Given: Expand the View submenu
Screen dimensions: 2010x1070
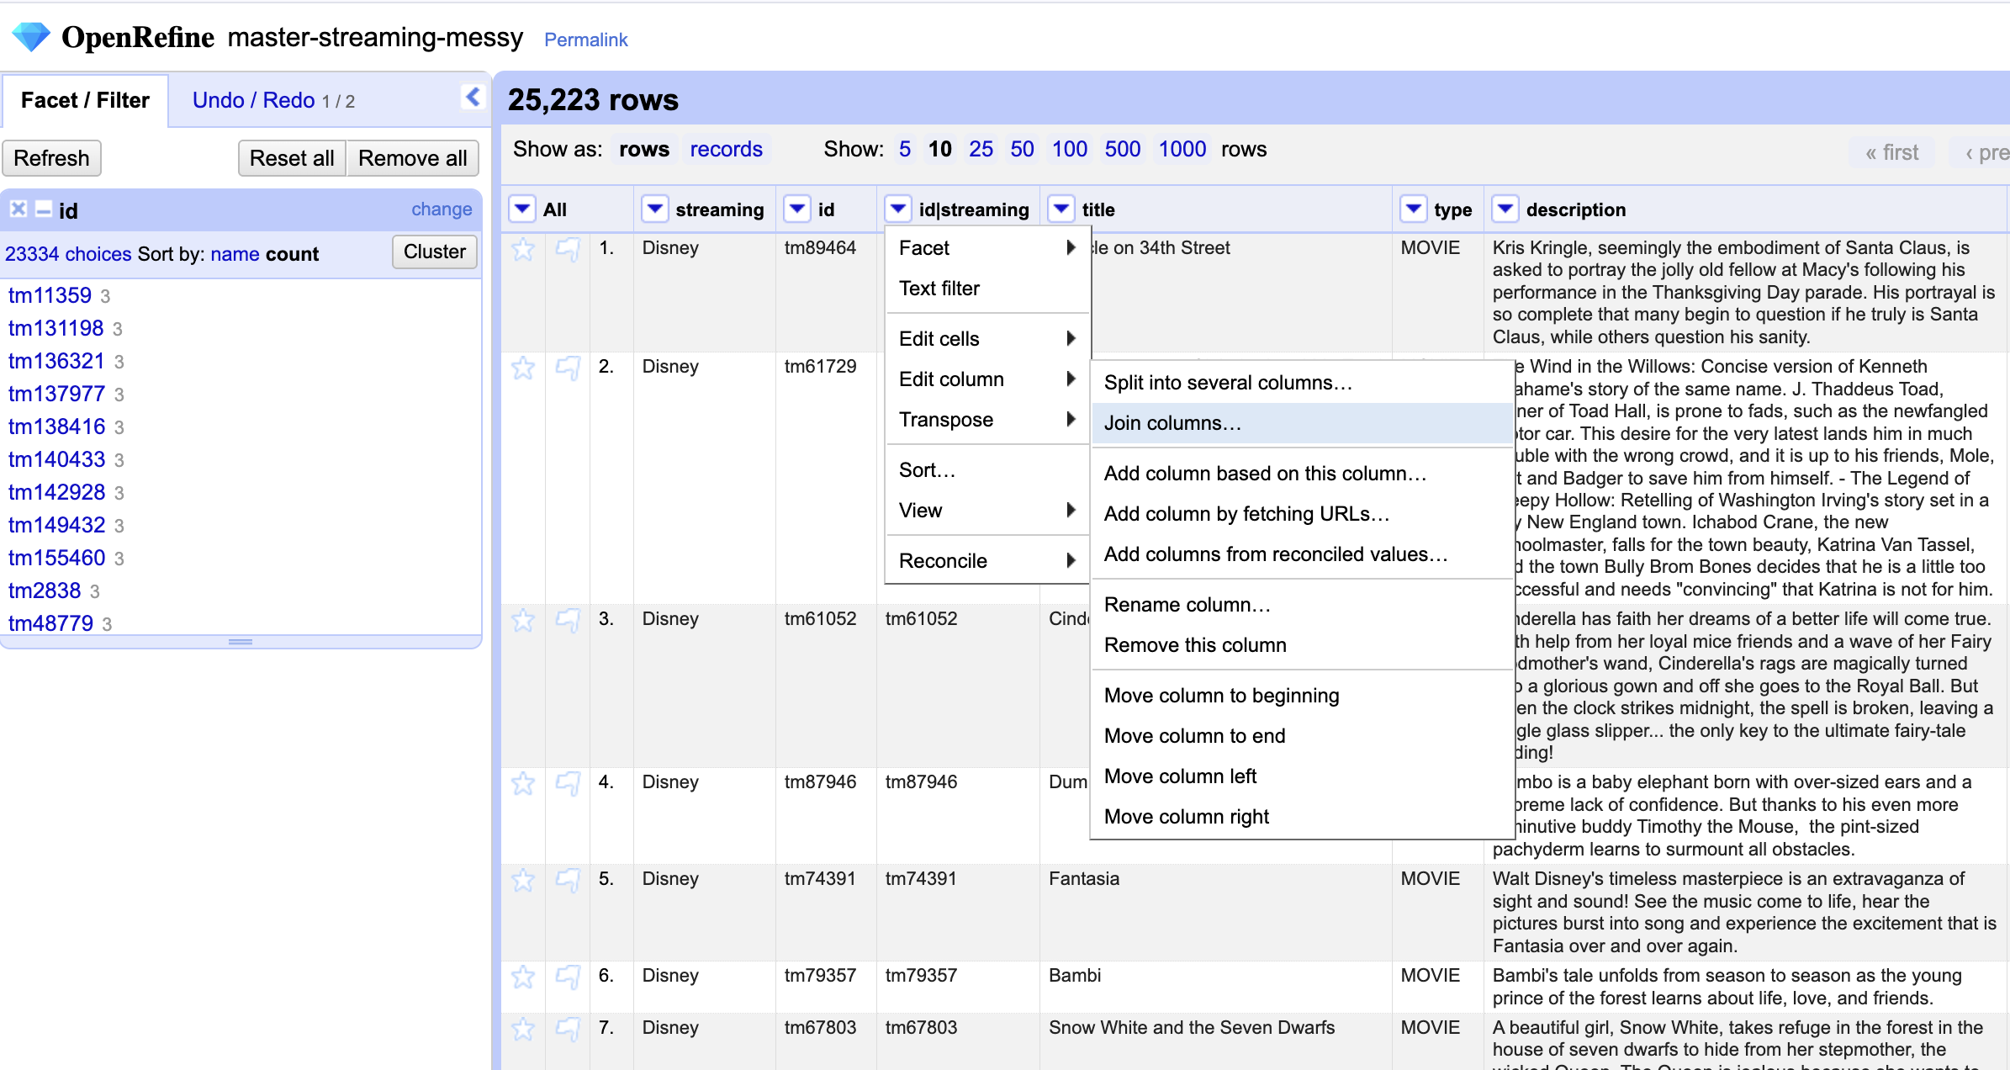Looking at the screenshot, I should pyautogui.click(x=987, y=511).
